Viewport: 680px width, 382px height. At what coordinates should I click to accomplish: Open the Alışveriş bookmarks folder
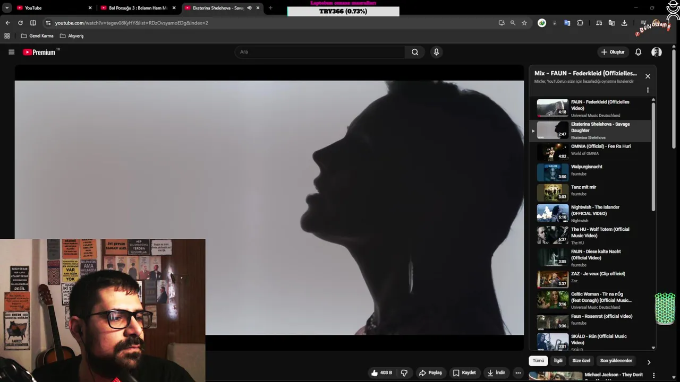tap(72, 36)
